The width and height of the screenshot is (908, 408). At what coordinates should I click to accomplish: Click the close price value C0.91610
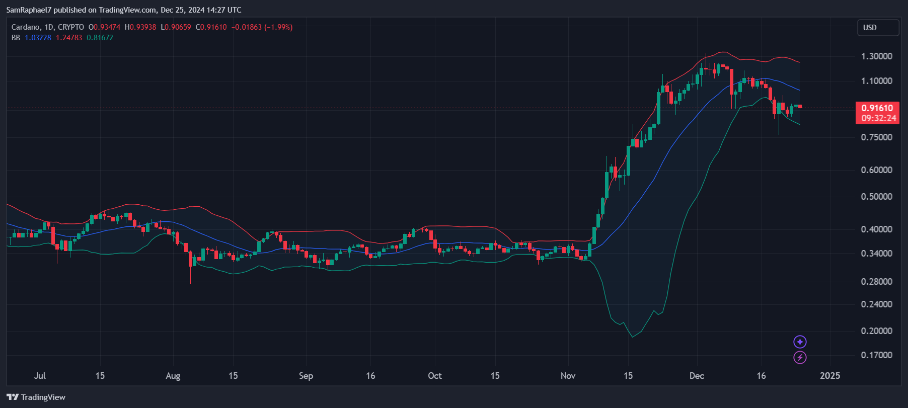coord(211,27)
